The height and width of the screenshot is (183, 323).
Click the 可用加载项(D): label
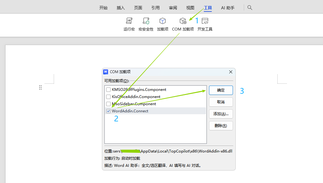(117, 81)
